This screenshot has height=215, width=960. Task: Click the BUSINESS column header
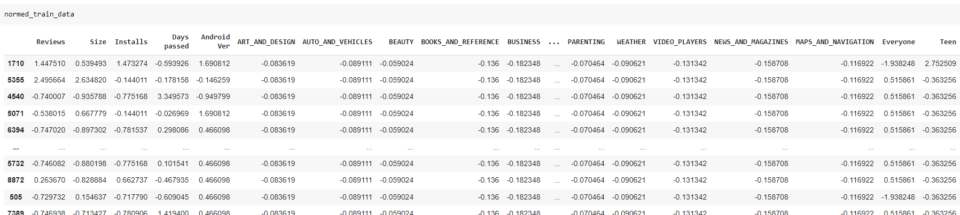click(x=524, y=42)
